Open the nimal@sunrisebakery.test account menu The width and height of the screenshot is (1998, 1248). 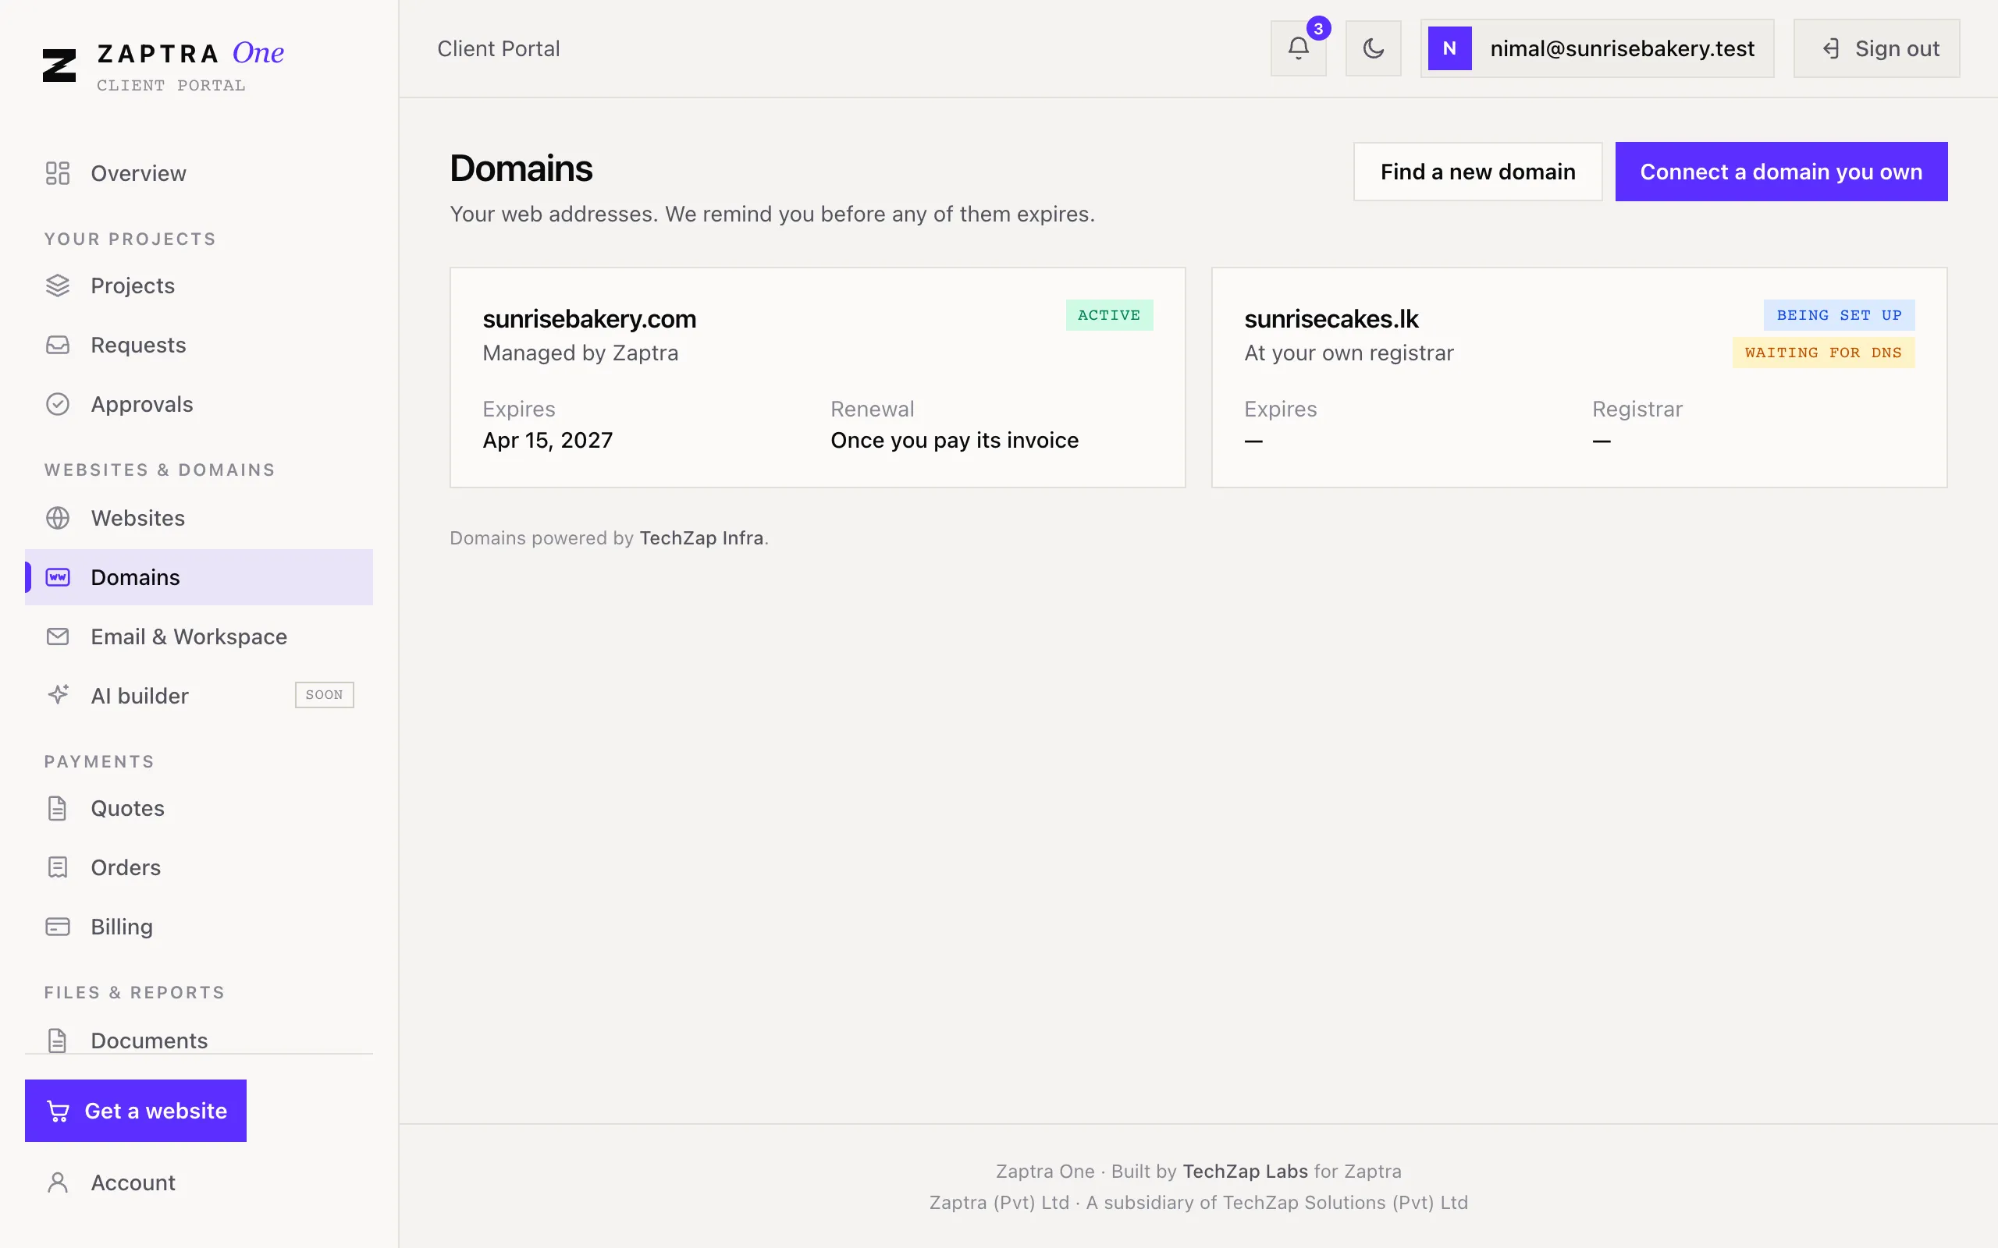click(1597, 48)
